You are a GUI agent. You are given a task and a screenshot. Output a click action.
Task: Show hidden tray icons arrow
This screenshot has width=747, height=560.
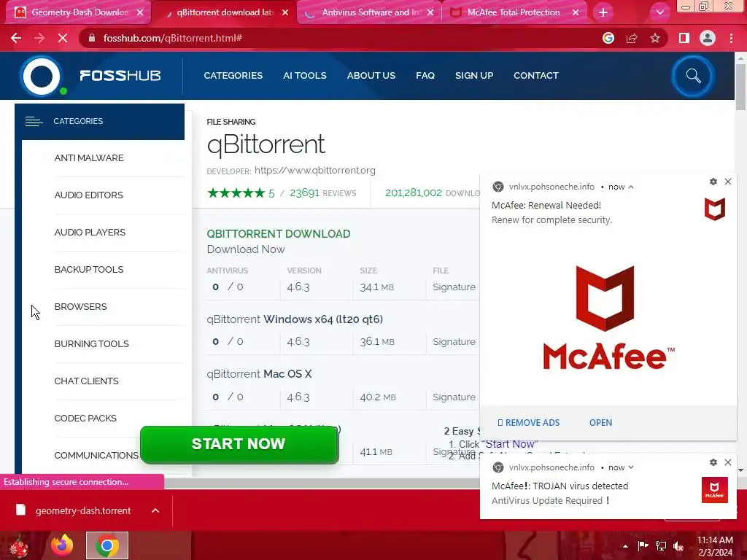(625, 546)
